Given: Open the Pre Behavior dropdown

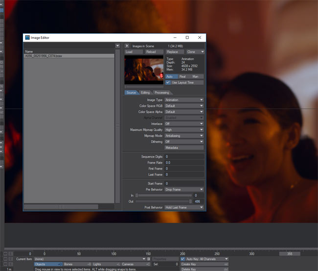Looking at the screenshot, I should pos(184,190).
